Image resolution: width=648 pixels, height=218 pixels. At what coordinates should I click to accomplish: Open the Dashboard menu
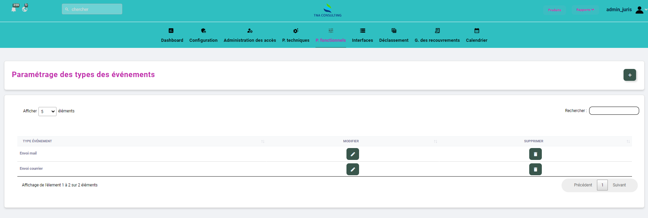click(x=172, y=35)
